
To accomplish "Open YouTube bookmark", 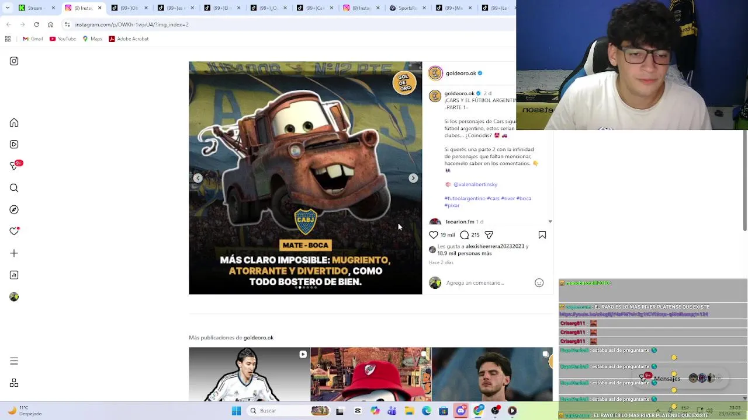I will tap(63, 39).
